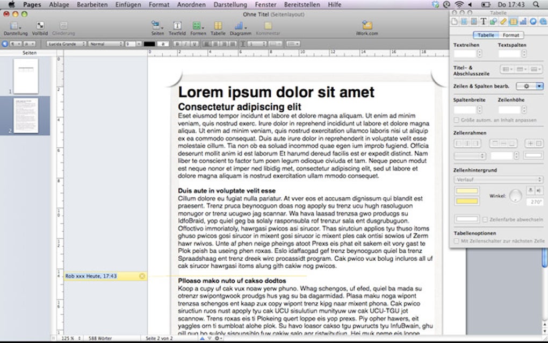Open the Einfügen menu
The width and height of the screenshot is (548, 343).
coord(128,4)
